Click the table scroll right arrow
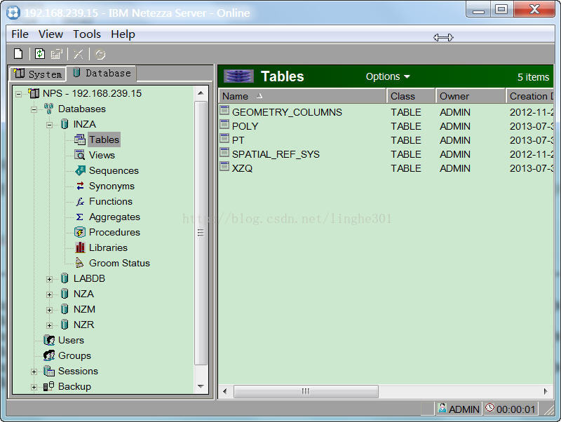The image size is (561, 422). (546, 391)
